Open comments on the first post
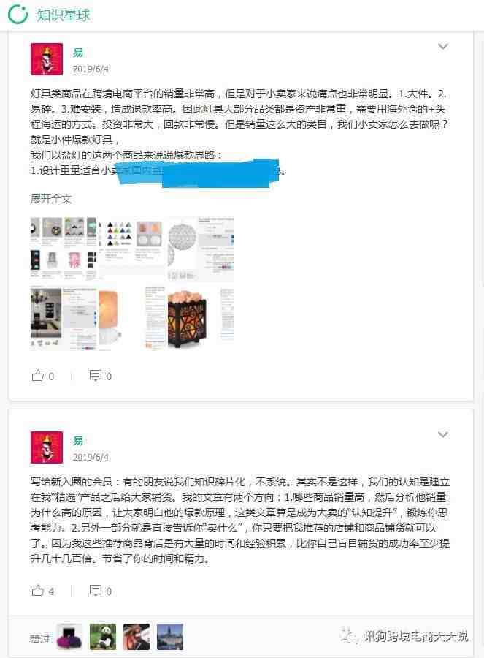The image size is (484, 658). click(x=96, y=375)
